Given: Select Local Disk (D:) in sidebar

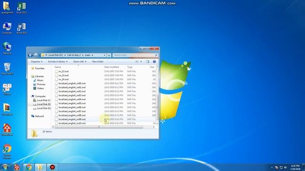Looking at the screenshot, I should pos(42,104).
